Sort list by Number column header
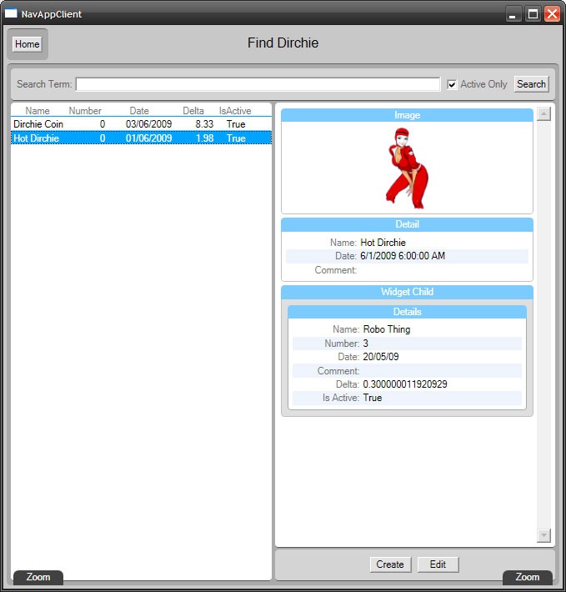Screen dimensions: 566x592 [85, 111]
